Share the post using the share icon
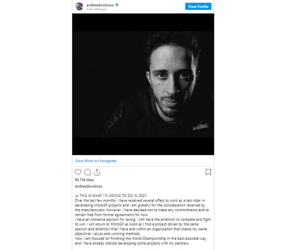The width and height of the screenshot is (295, 250). coord(97,172)
